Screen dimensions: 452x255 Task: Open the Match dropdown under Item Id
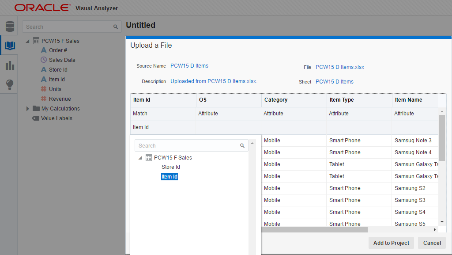point(163,114)
